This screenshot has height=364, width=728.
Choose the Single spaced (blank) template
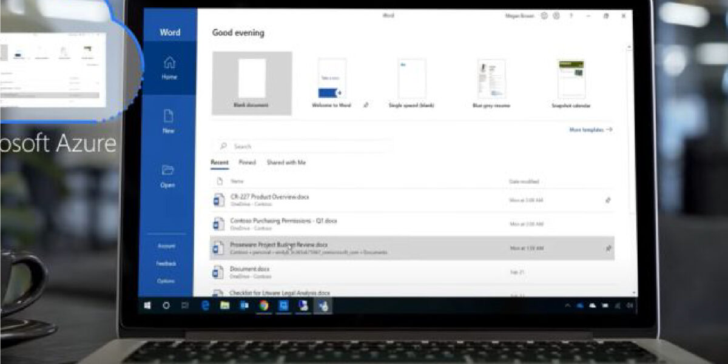411,83
